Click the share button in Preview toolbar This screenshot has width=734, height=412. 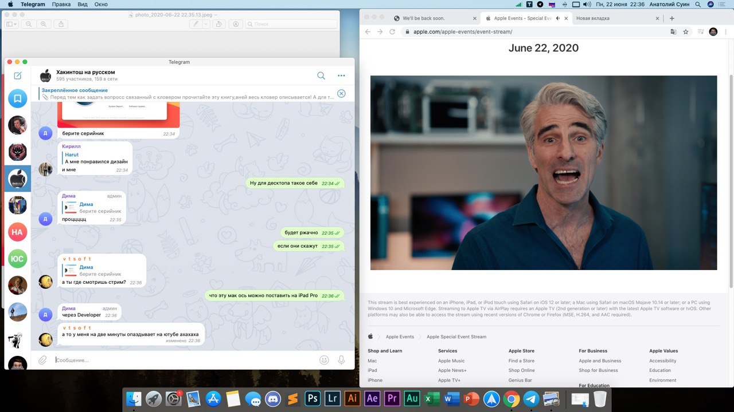(x=61, y=24)
